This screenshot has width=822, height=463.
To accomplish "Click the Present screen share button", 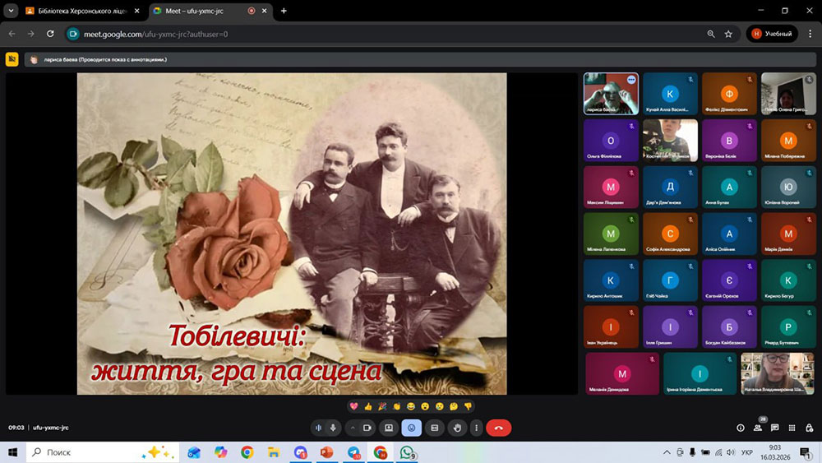I will coord(389,428).
